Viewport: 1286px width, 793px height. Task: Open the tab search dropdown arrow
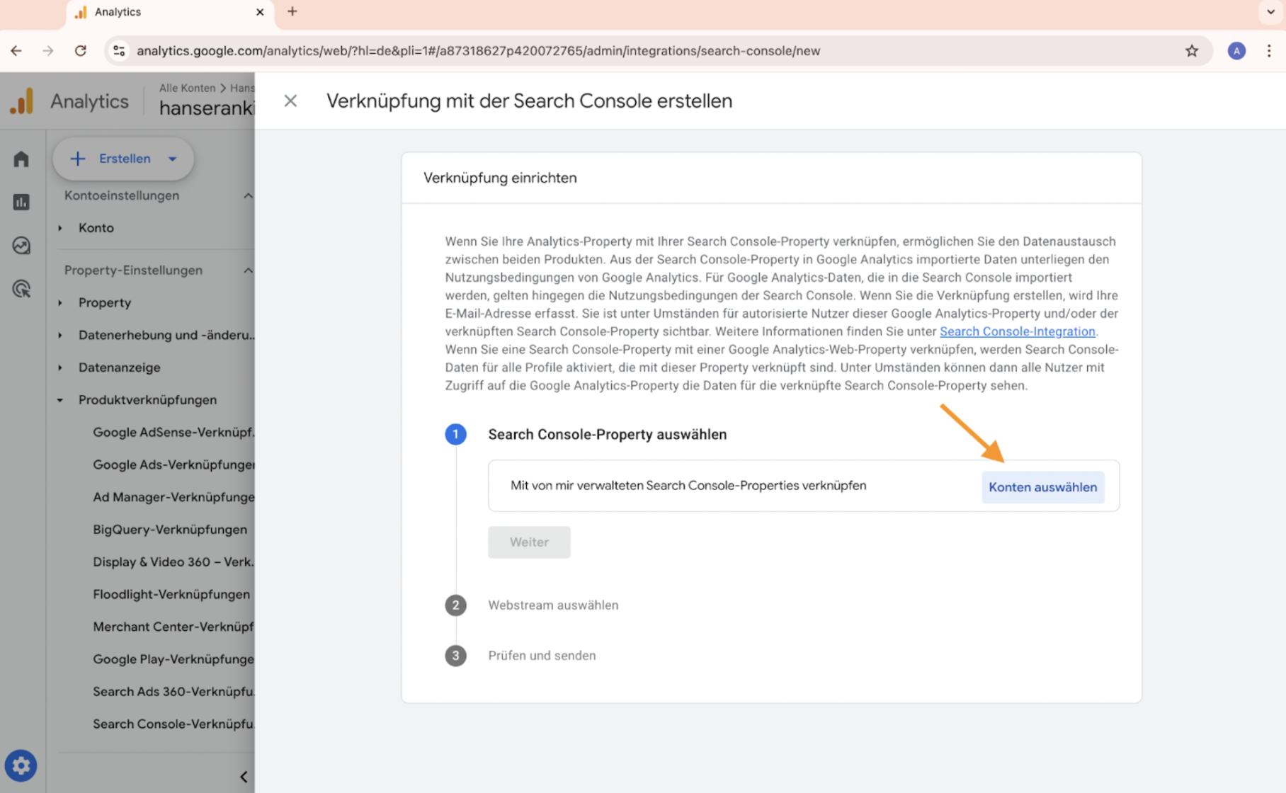[1270, 12]
